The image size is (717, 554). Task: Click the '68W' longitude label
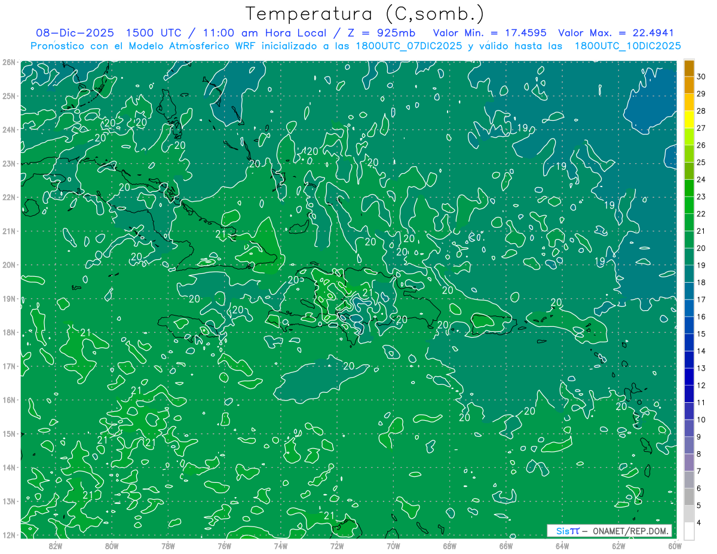click(449, 545)
